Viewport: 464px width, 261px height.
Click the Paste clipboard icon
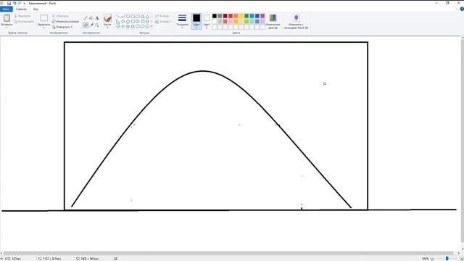coord(7,18)
